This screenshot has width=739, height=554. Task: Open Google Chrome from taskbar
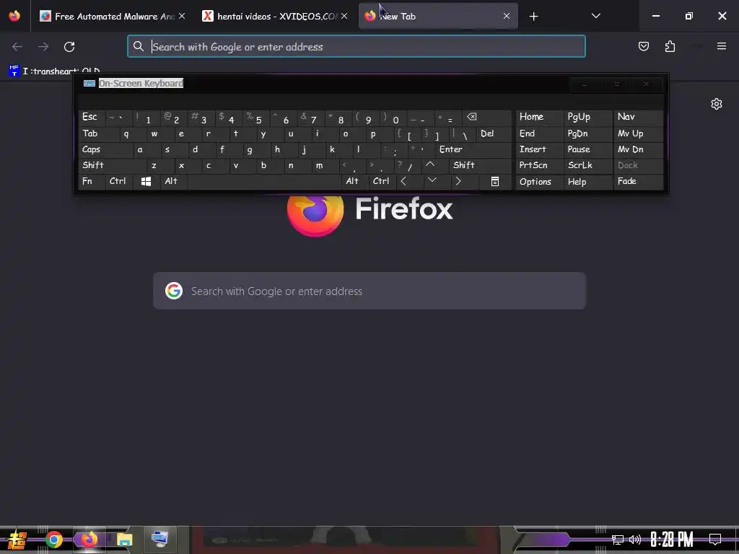pos(53,540)
